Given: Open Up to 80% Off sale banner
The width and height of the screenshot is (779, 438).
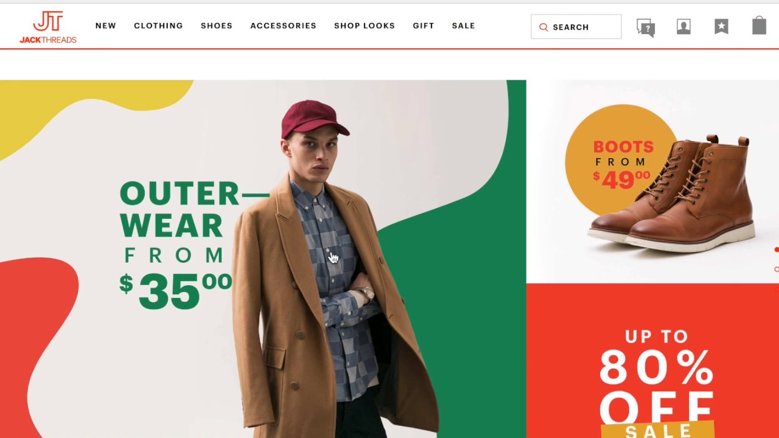Looking at the screenshot, I should tap(652, 361).
